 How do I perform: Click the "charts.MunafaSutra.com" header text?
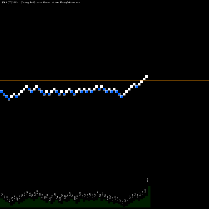[66, 3]
